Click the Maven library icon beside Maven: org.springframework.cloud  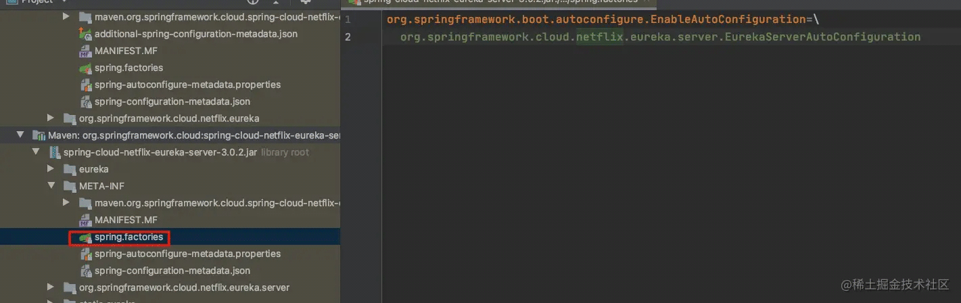coord(39,135)
